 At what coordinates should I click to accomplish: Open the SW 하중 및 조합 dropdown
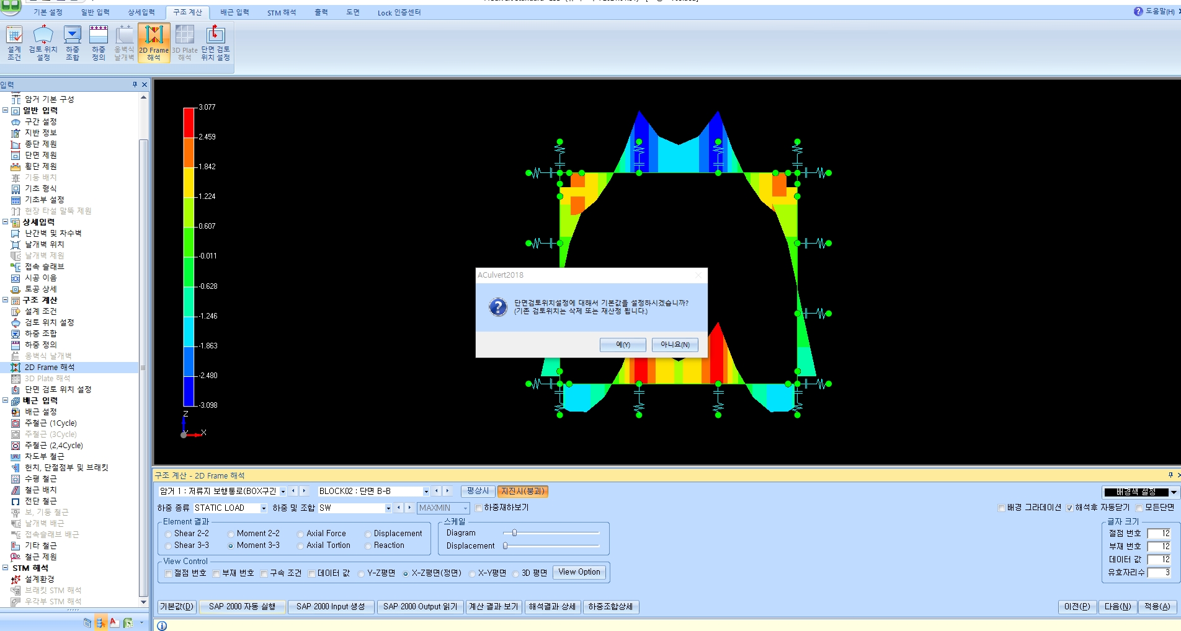(388, 508)
